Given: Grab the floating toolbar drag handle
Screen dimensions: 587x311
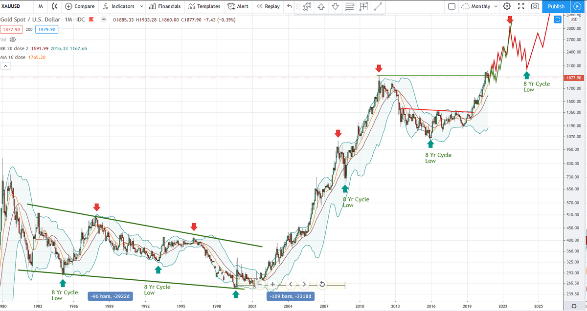Looking at the screenshot, I should pos(298,7).
